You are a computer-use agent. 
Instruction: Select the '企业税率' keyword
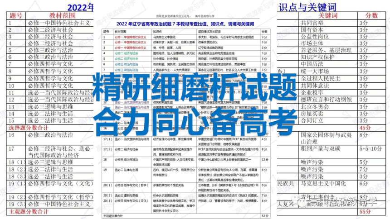coord(312,93)
